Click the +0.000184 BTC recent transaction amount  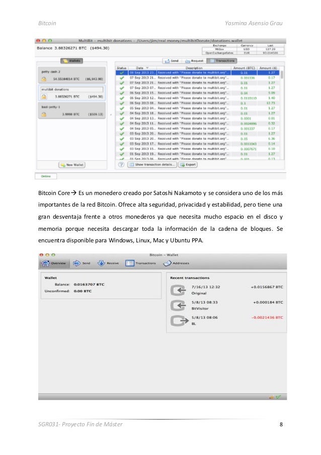coord(268,302)
